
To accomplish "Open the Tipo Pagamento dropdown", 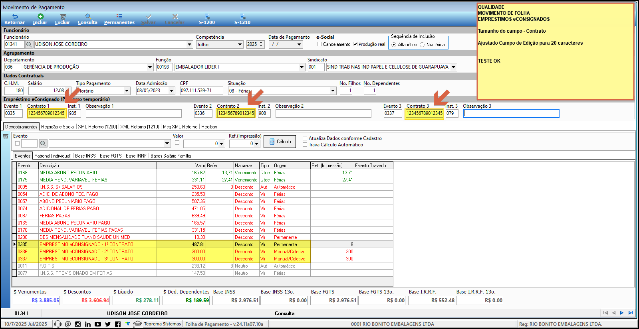I will [x=127, y=91].
